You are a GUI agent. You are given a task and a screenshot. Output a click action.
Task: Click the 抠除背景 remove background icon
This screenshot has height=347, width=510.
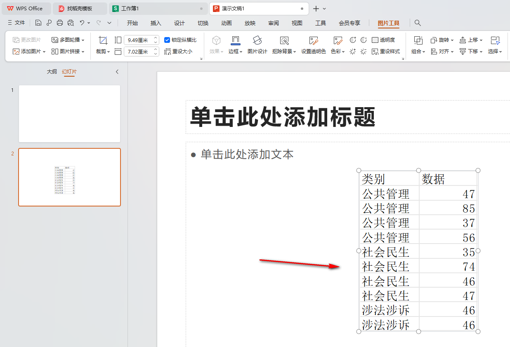[x=284, y=40]
